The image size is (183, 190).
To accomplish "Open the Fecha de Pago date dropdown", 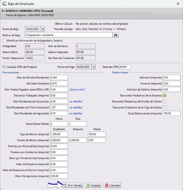I will click(94, 67).
